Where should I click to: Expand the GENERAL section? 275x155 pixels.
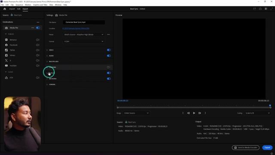[47, 84]
